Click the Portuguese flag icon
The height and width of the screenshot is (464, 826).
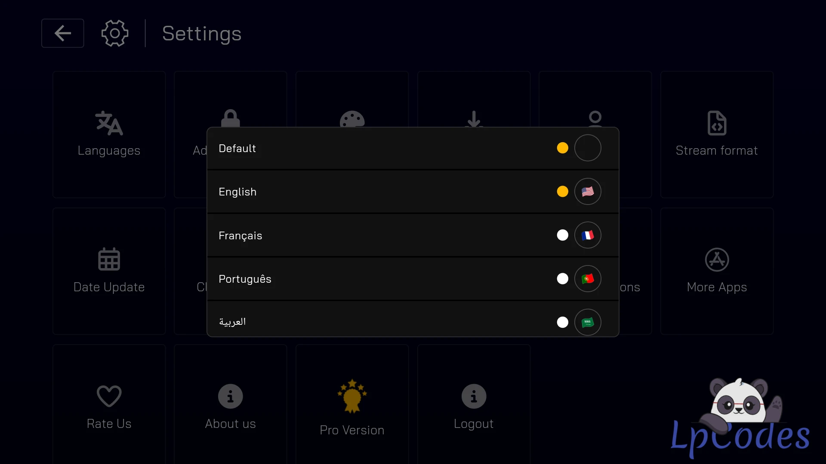tap(588, 279)
